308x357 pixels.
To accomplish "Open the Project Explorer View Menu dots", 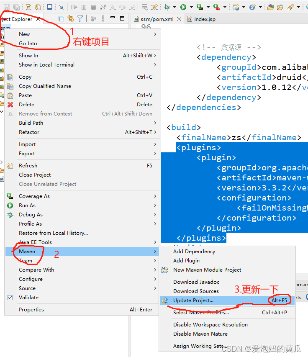I will point(103,19).
